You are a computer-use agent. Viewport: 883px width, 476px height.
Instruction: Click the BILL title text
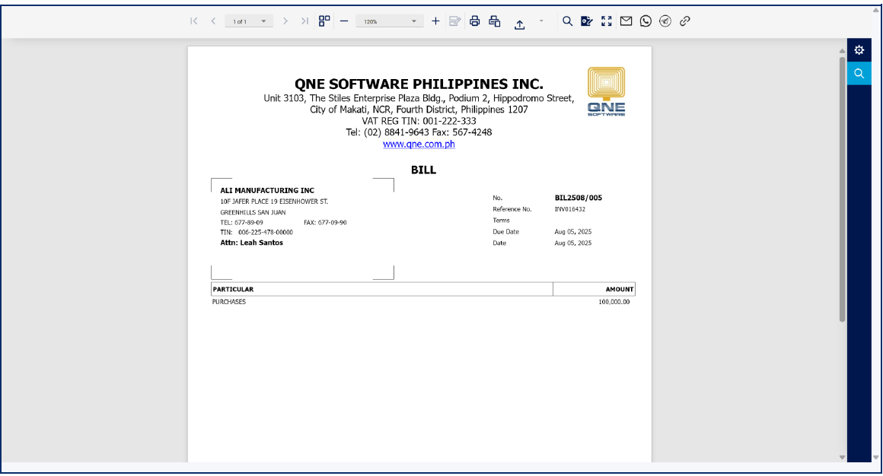pyautogui.click(x=423, y=170)
